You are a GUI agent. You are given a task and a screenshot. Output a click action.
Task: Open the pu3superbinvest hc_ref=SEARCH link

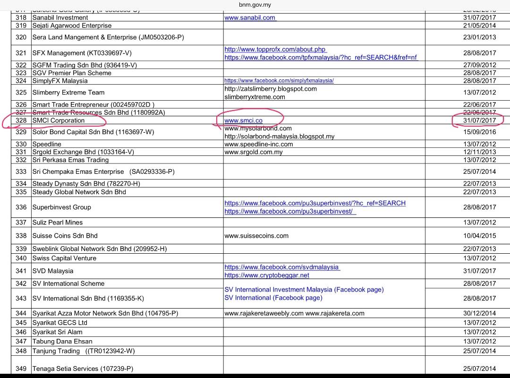(x=315, y=203)
